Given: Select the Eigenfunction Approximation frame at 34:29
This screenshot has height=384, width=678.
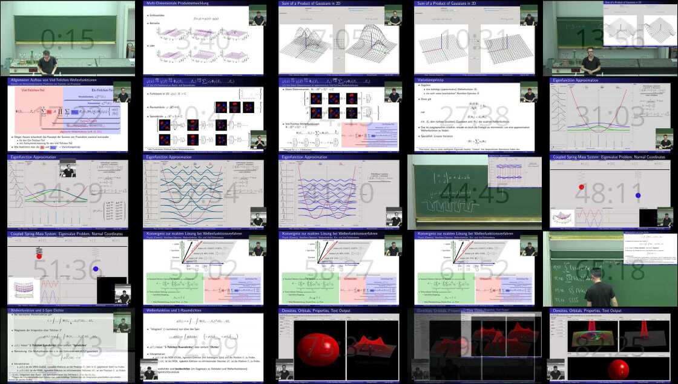Looking at the screenshot, I should click(67, 192).
